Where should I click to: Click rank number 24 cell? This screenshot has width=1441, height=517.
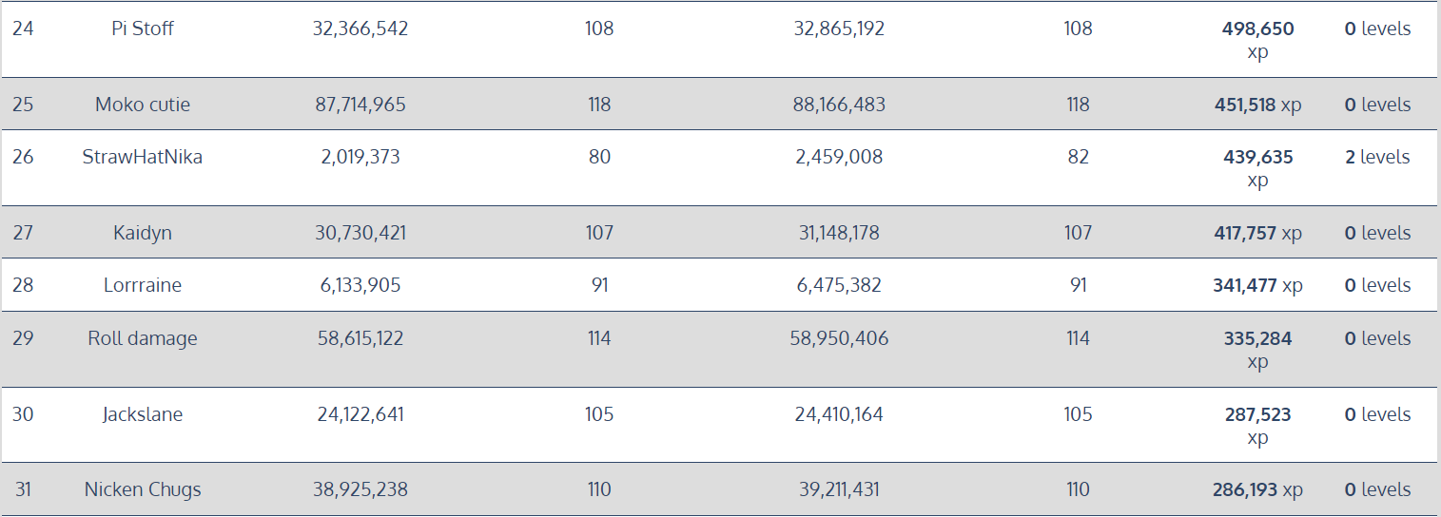[x=23, y=29]
